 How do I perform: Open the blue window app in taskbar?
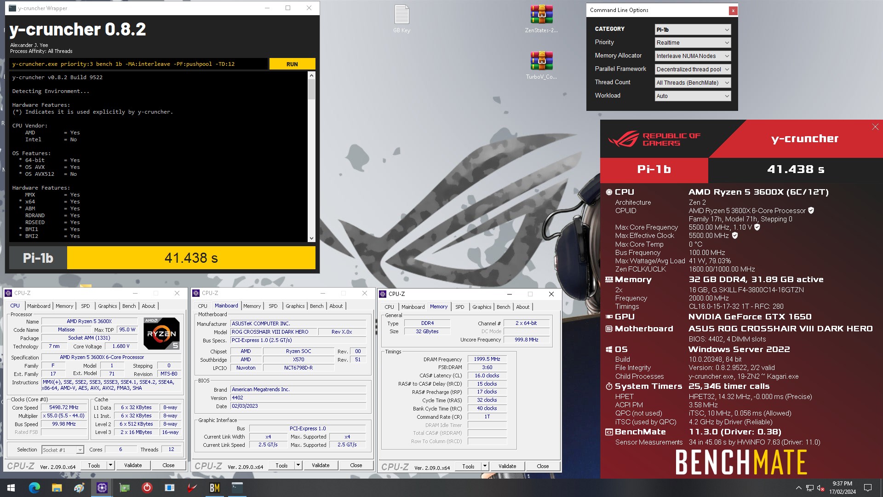pyautogui.click(x=169, y=488)
